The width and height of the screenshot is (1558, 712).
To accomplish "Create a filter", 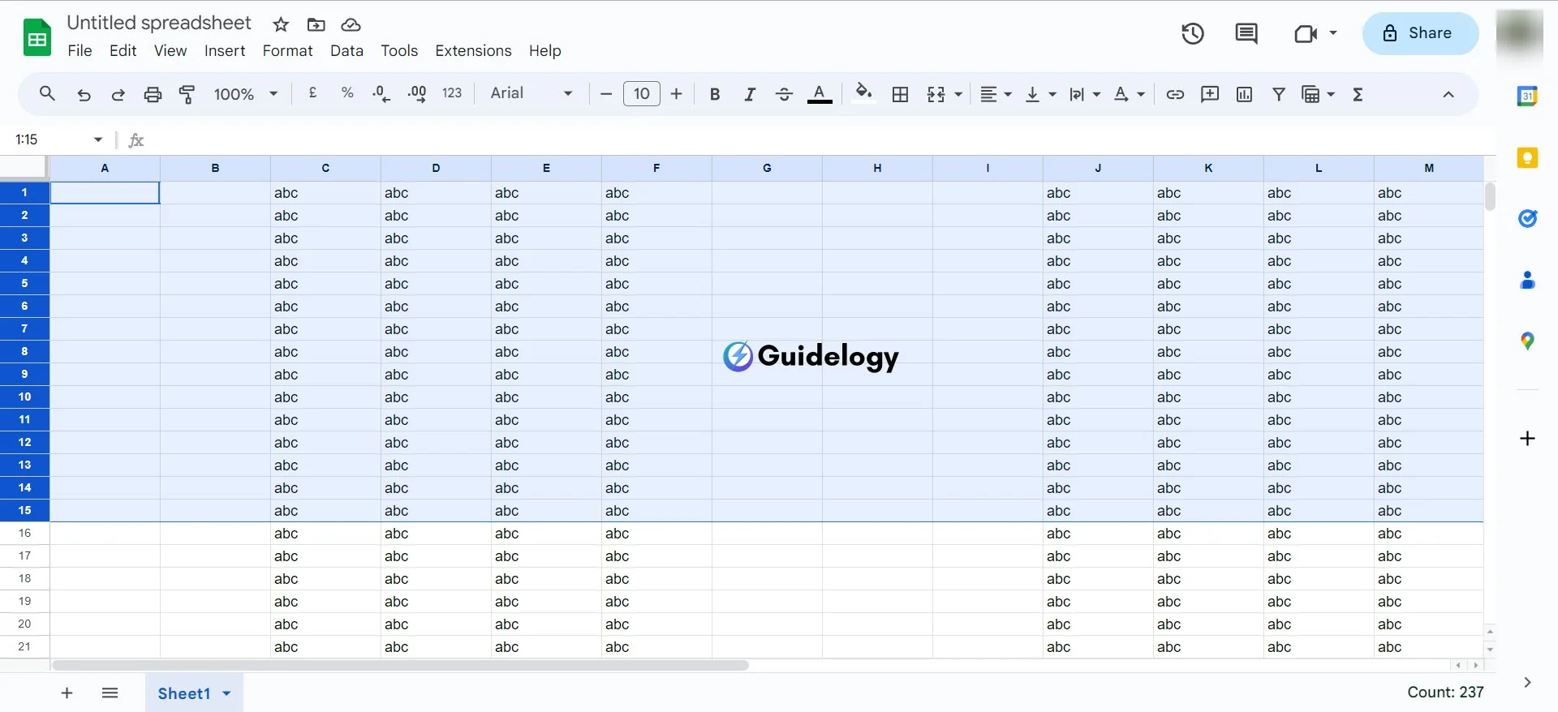I will pos(1279,94).
